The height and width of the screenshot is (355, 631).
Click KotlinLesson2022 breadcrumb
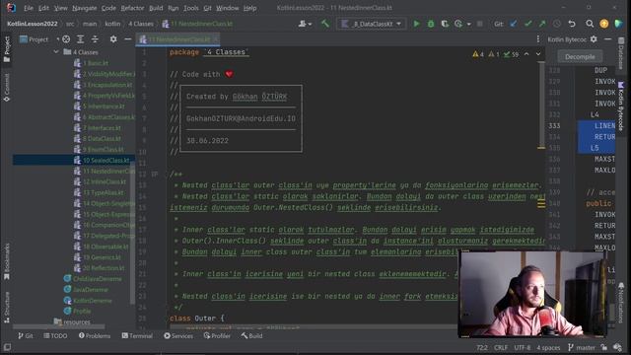(33, 24)
